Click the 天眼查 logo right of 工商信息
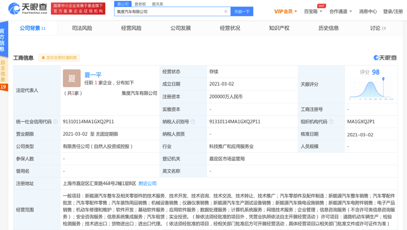 click(385, 58)
